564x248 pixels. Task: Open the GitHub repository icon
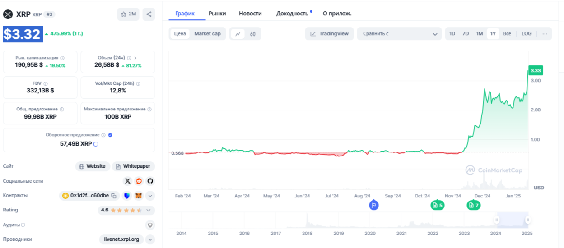[x=150, y=181]
